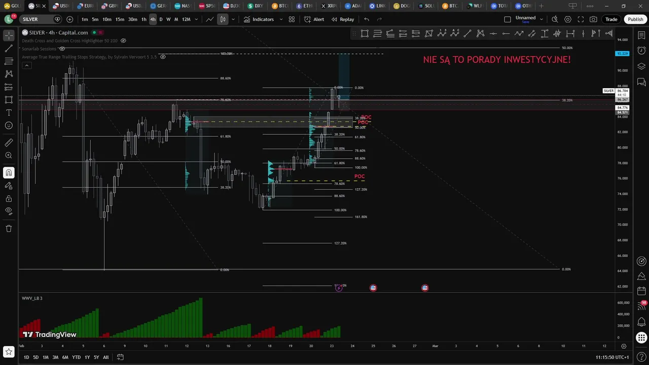Activate the Zoom In tool
Viewport: 649px width, 365px height.
point(9,156)
